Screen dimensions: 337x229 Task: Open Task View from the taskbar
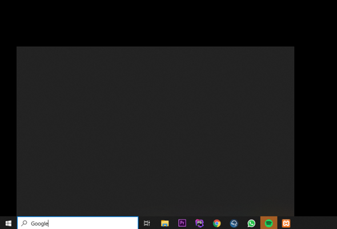coord(147,223)
